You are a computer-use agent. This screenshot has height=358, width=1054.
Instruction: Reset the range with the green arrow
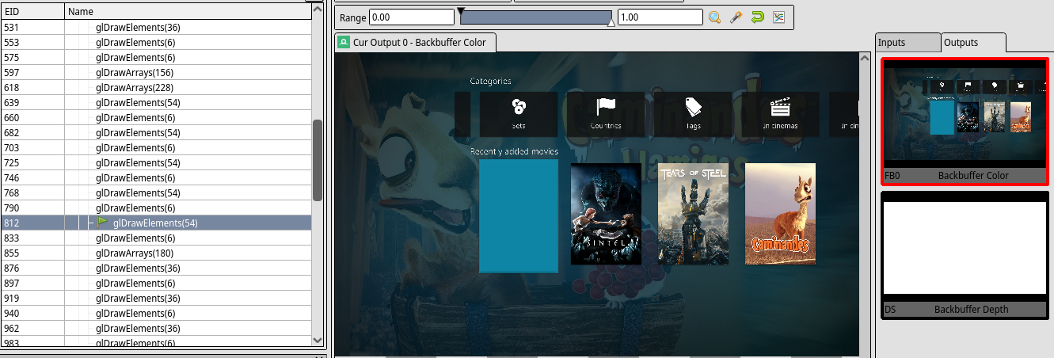coord(757,17)
